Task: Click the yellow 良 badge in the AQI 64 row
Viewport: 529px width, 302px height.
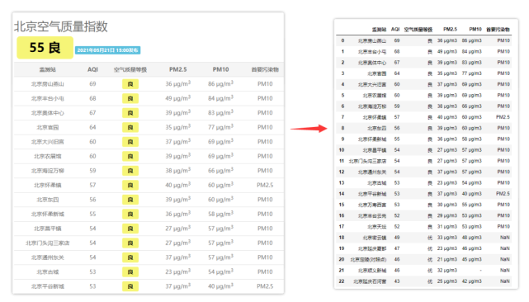Action: [x=130, y=128]
